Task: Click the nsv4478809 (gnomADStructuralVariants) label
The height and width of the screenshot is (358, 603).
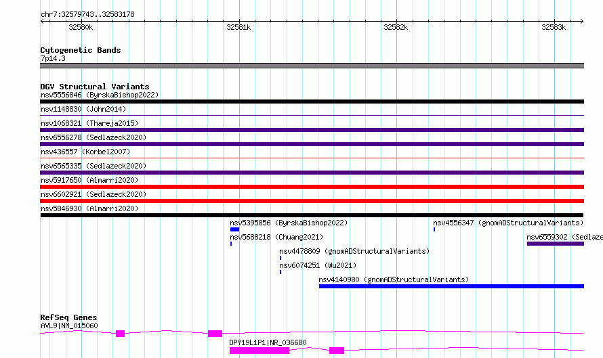Action: (x=354, y=251)
